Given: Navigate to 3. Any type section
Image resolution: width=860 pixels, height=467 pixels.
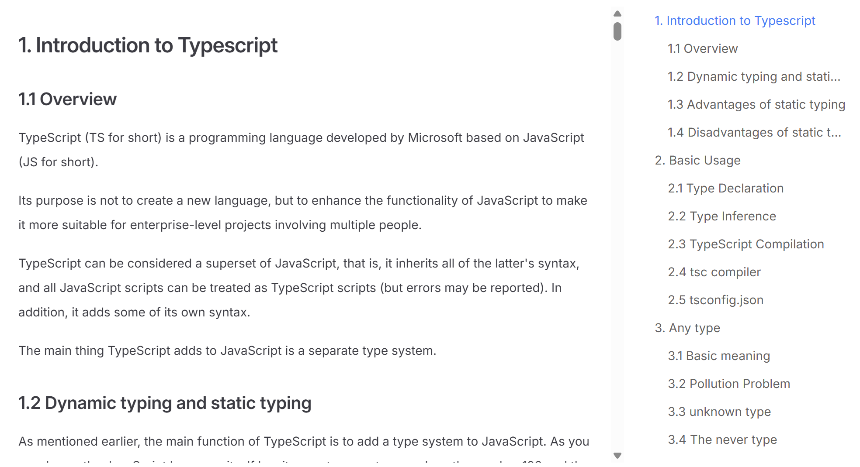Looking at the screenshot, I should pos(687,328).
